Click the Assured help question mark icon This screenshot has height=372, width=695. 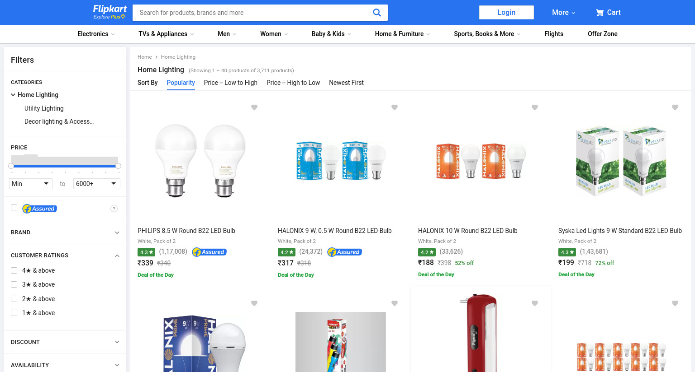[x=114, y=209]
